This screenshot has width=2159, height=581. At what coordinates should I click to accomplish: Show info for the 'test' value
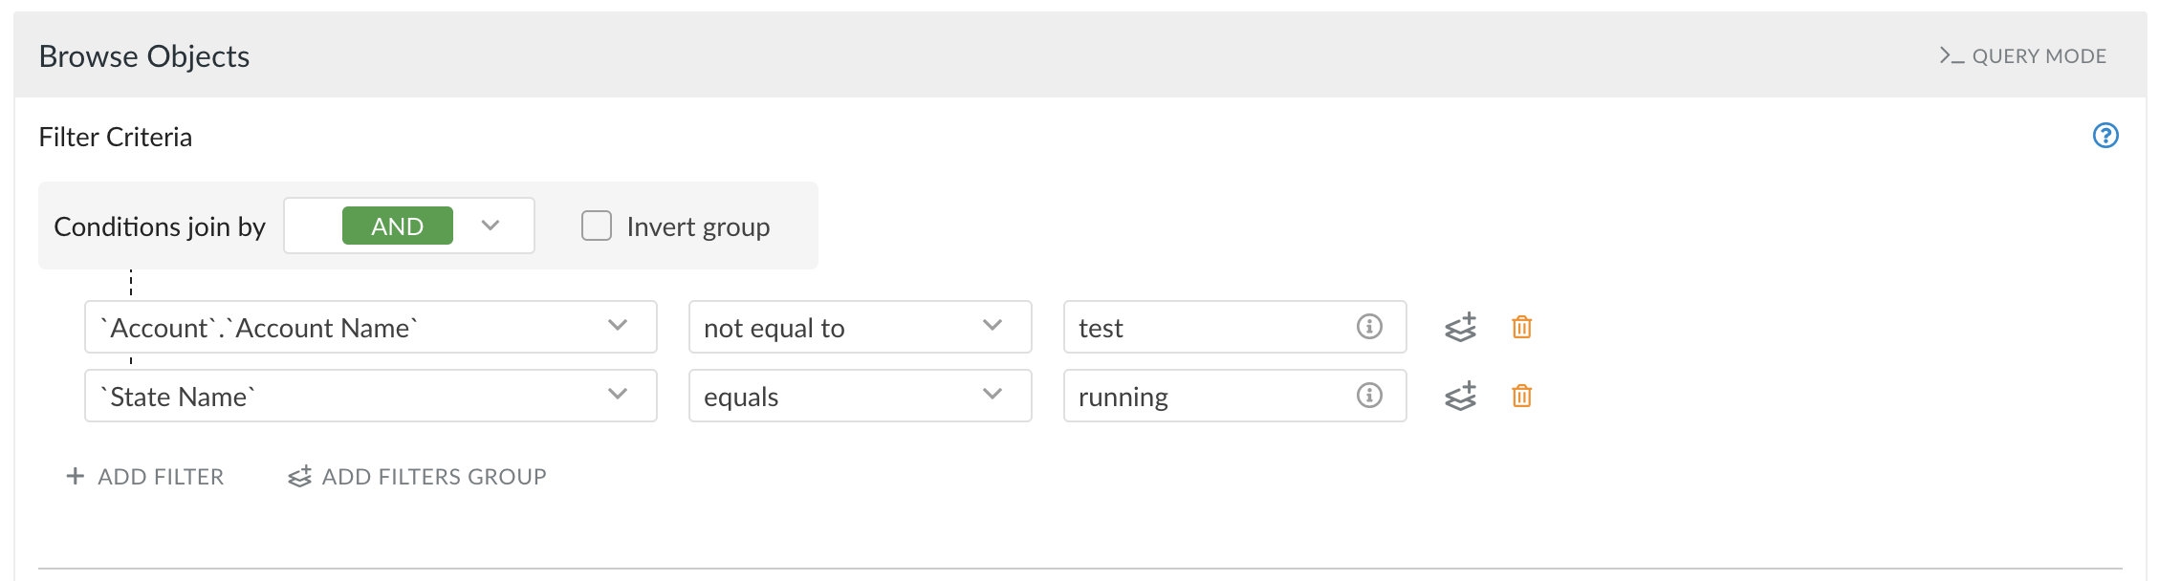coord(1369,327)
